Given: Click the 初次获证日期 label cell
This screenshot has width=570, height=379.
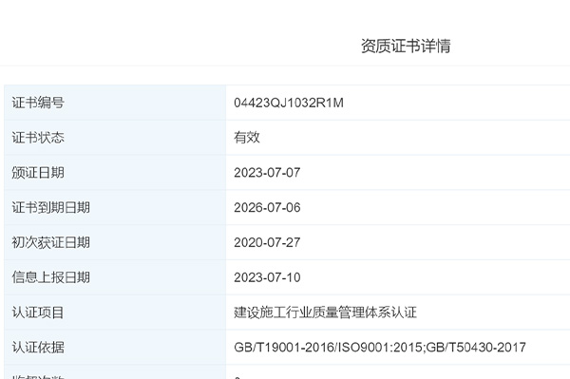Looking at the screenshot, I should (x=115, y=242).
